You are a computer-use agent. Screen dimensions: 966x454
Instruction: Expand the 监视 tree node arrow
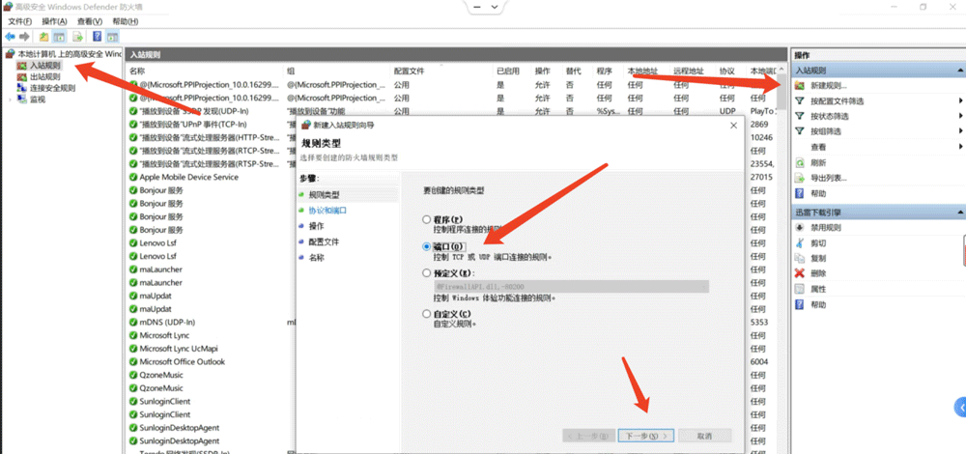[10, 99]
